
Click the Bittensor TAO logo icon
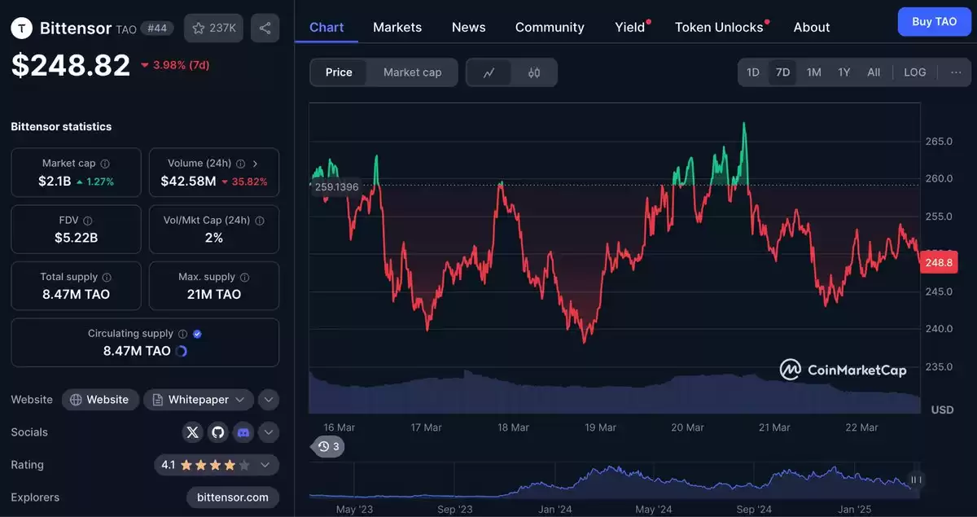pyautogui.click(x=22, y=28)
